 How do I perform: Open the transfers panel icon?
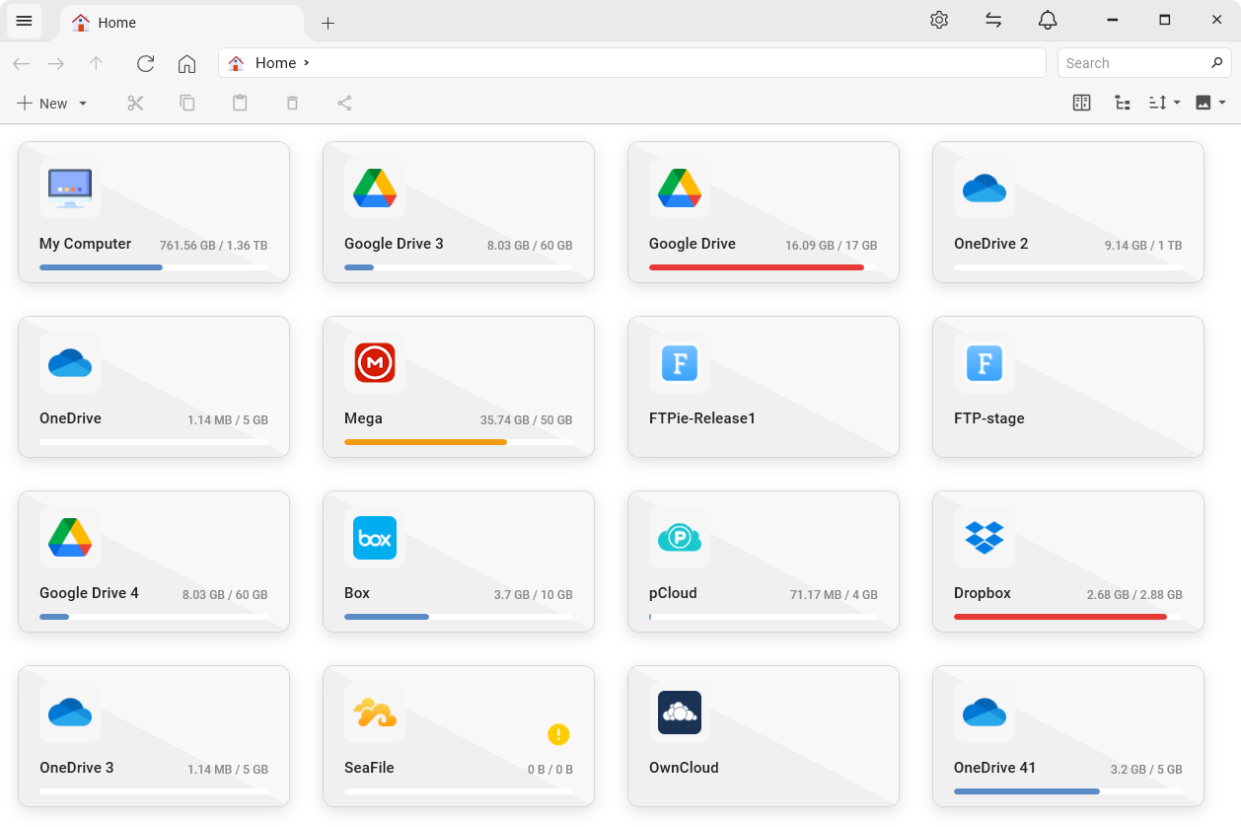(x=993, y=20)
